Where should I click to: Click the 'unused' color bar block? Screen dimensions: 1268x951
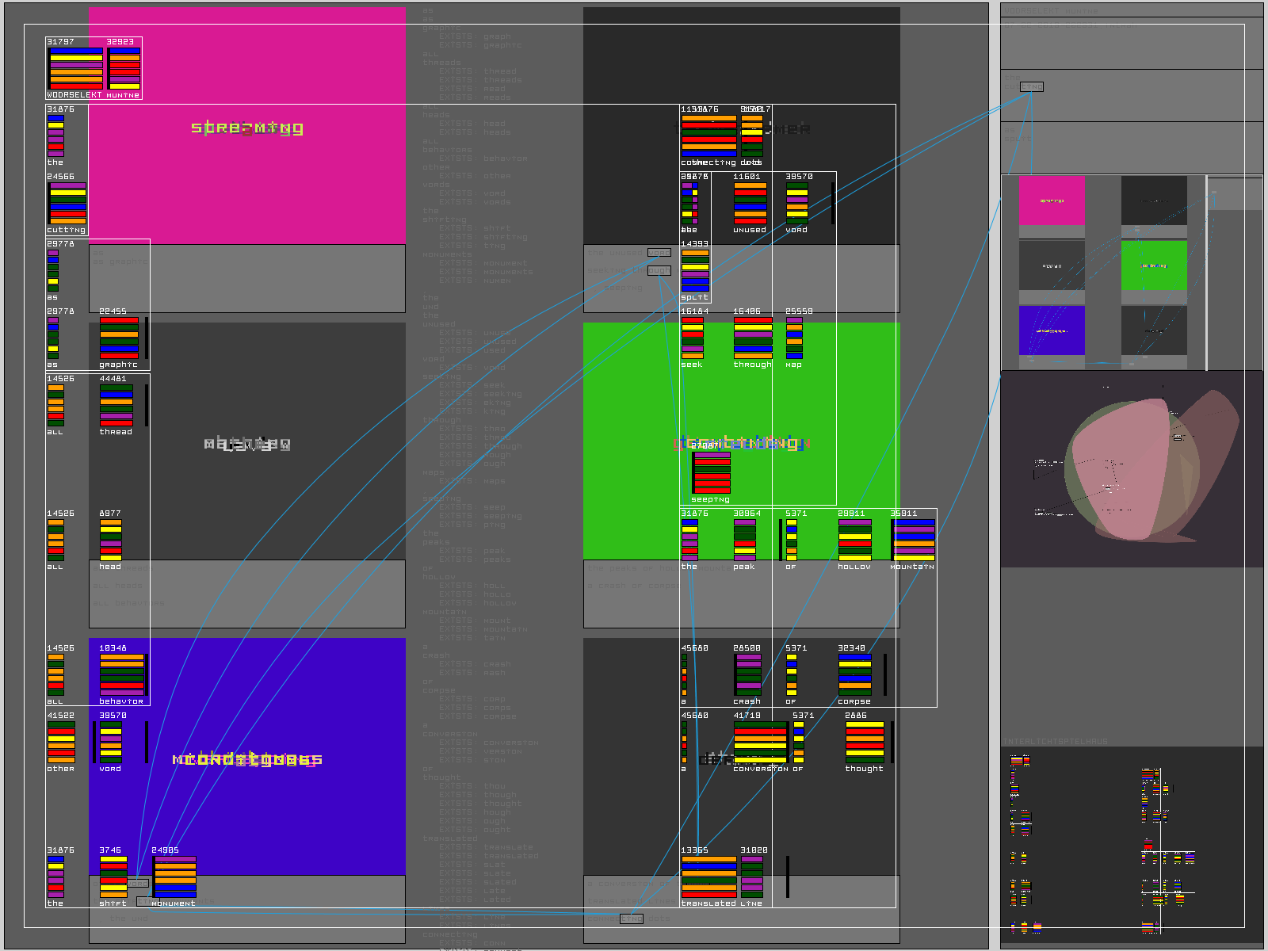[750, 203]
